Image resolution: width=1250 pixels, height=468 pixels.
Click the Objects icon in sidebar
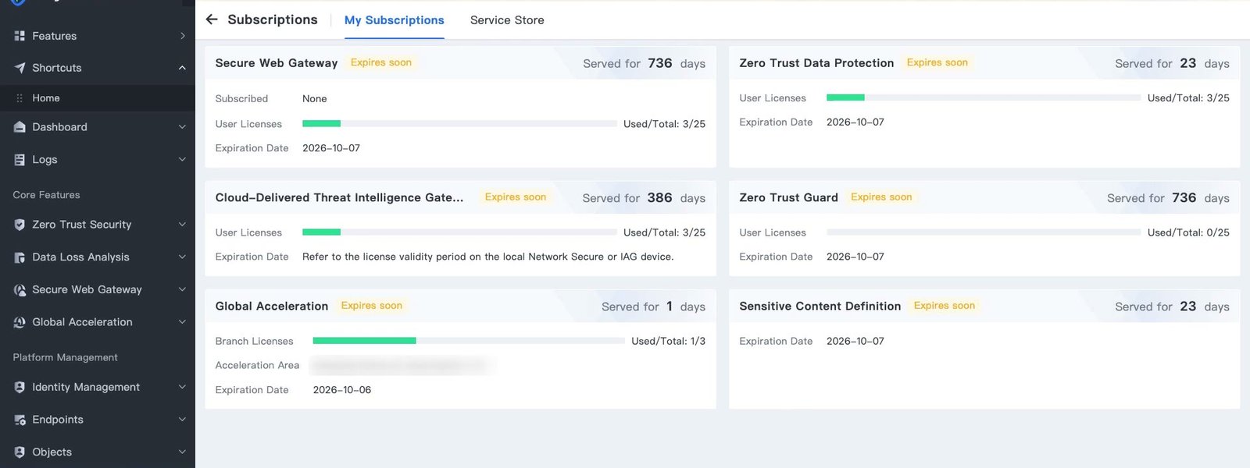[20, 452]
